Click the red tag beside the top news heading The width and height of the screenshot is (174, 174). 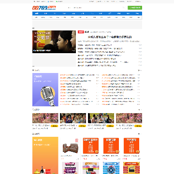[81, 32]
